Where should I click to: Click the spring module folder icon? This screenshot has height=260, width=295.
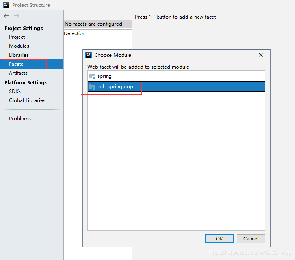click(92, 76)
